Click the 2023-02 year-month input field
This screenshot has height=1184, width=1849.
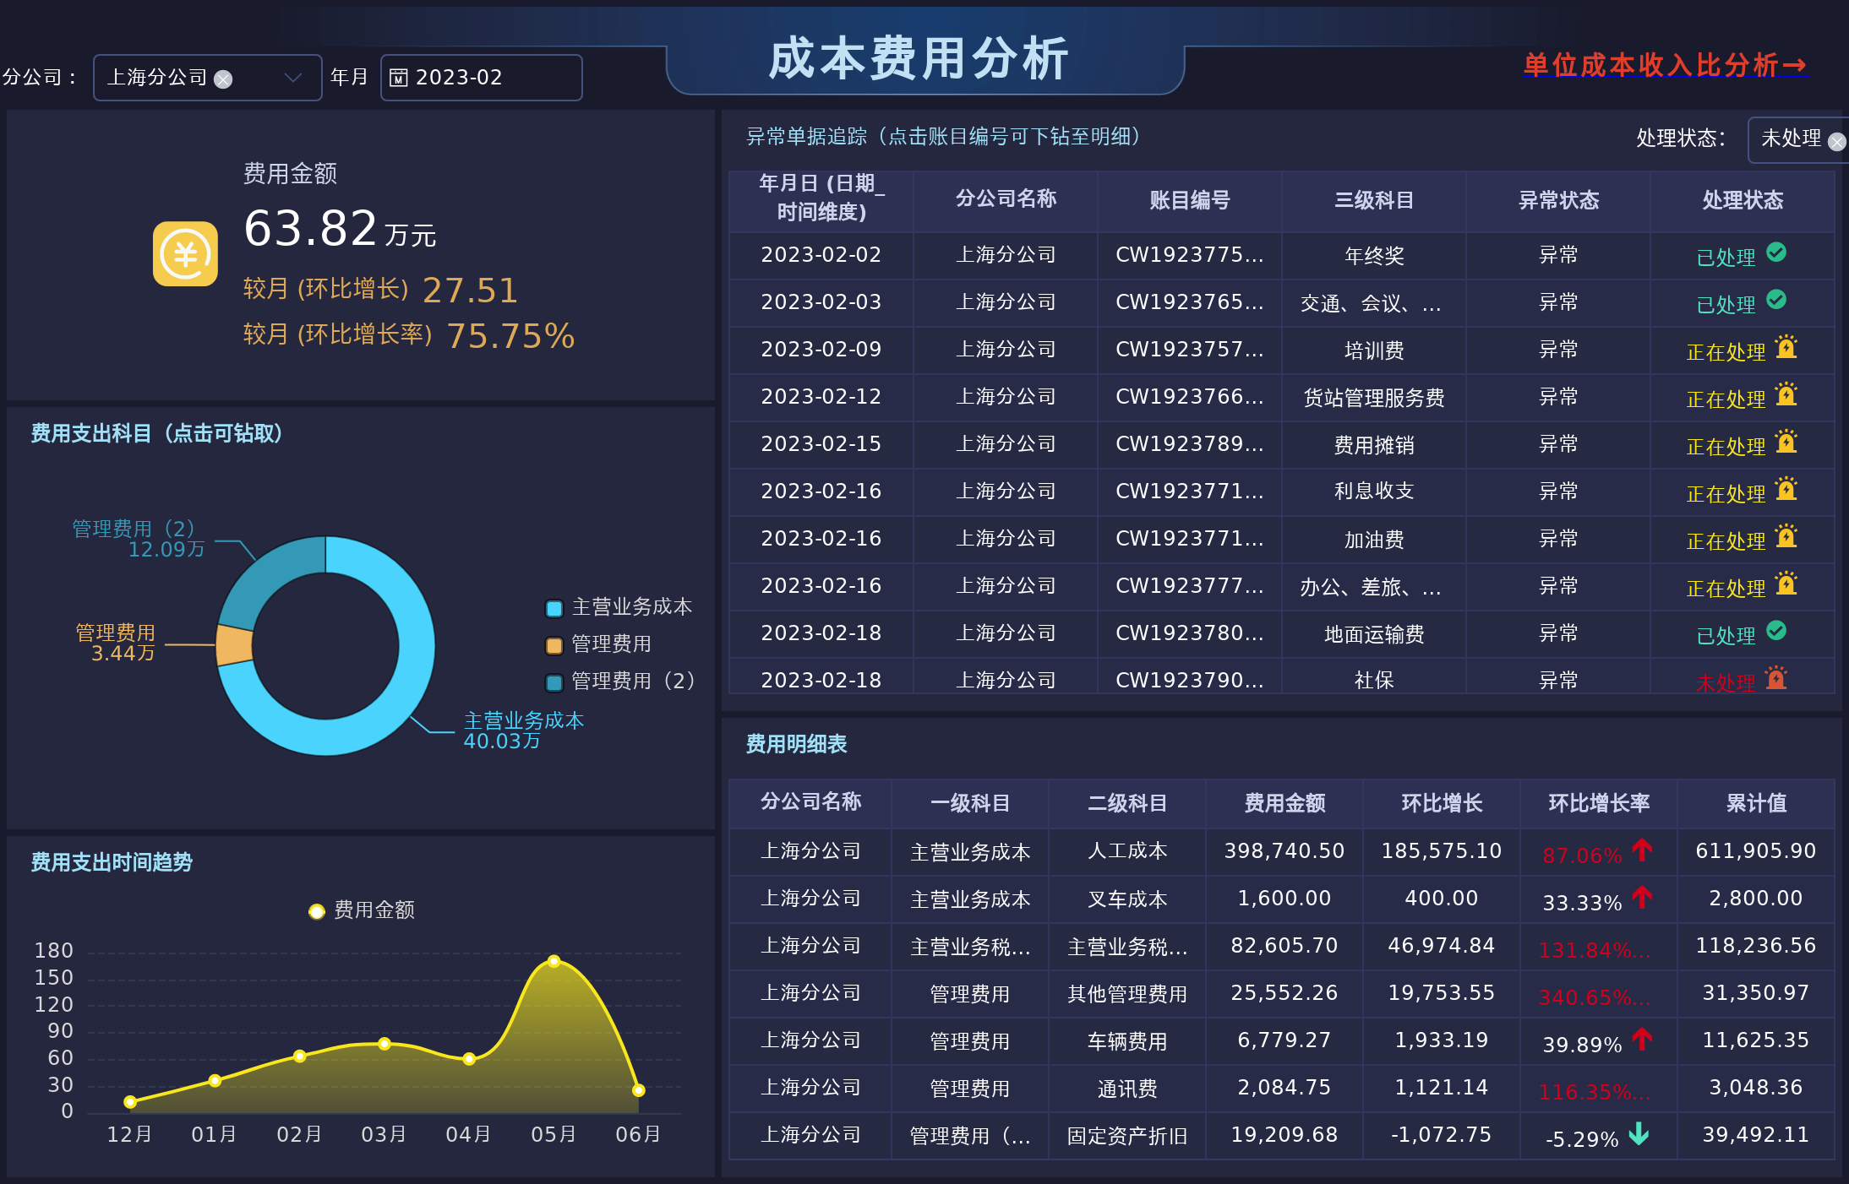(481, 78)
